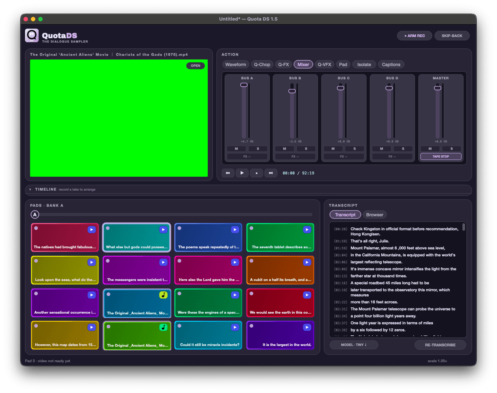This screenshot has height=393, width=497.
Task: Click the Skip-Back button
Action: tap(452, 36)
